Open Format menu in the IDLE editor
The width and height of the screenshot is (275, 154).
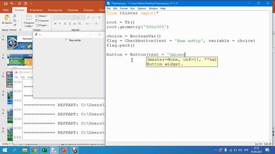click(124, 9)
